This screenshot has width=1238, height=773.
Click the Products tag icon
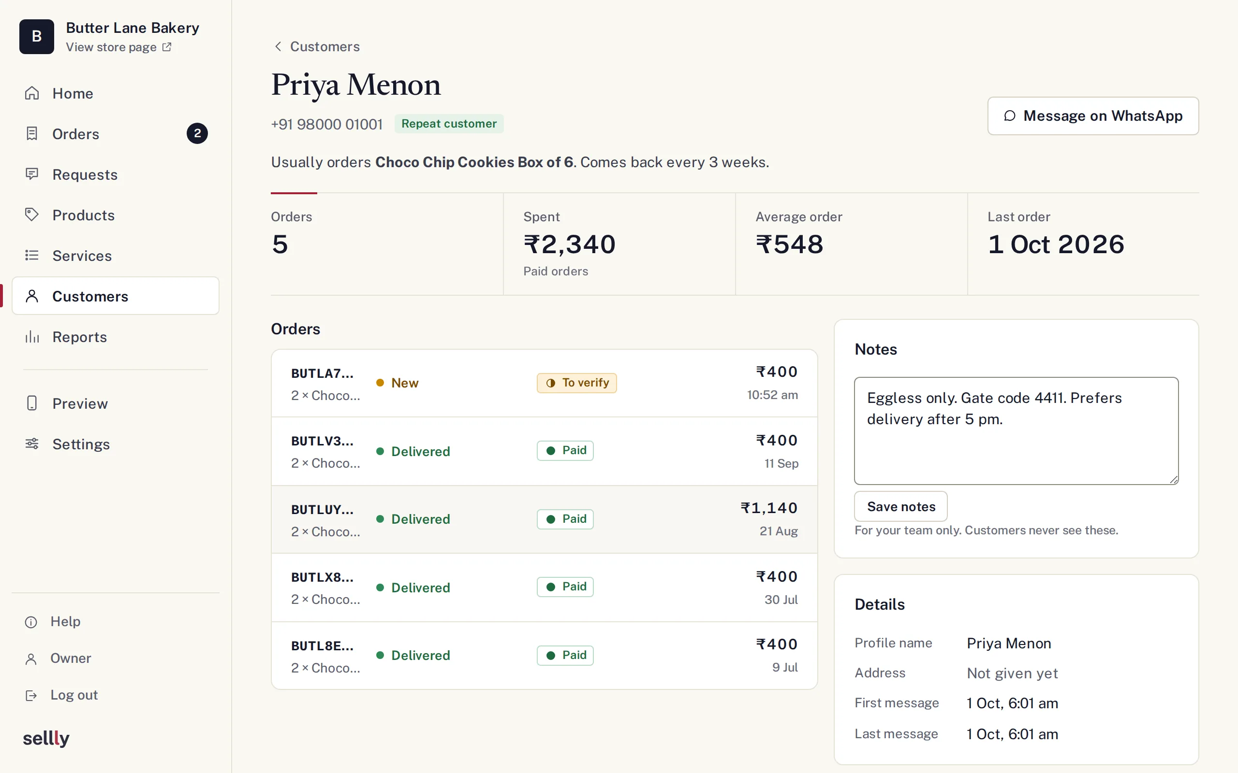tap(32, 215)
